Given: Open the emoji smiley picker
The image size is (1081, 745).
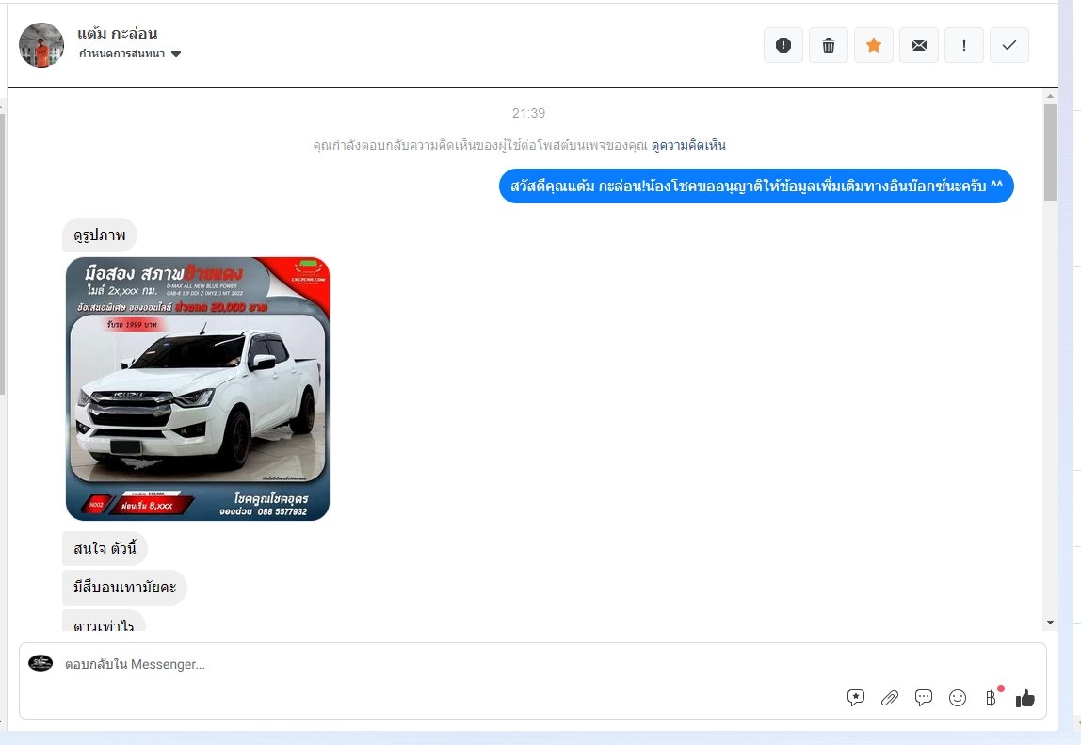Looking at the screenshot, I should point(958,698).
